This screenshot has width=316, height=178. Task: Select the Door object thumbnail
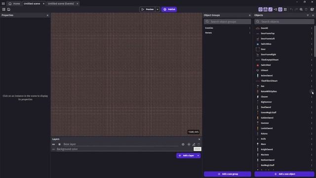pos(258,49)
